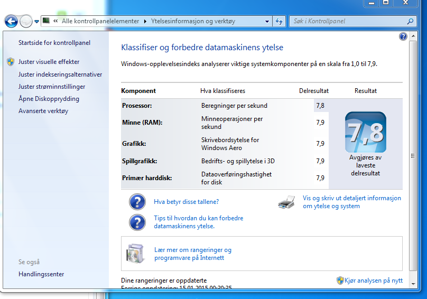Click the Delresultat column header
The image size is (427, 299).
point(314,91)
